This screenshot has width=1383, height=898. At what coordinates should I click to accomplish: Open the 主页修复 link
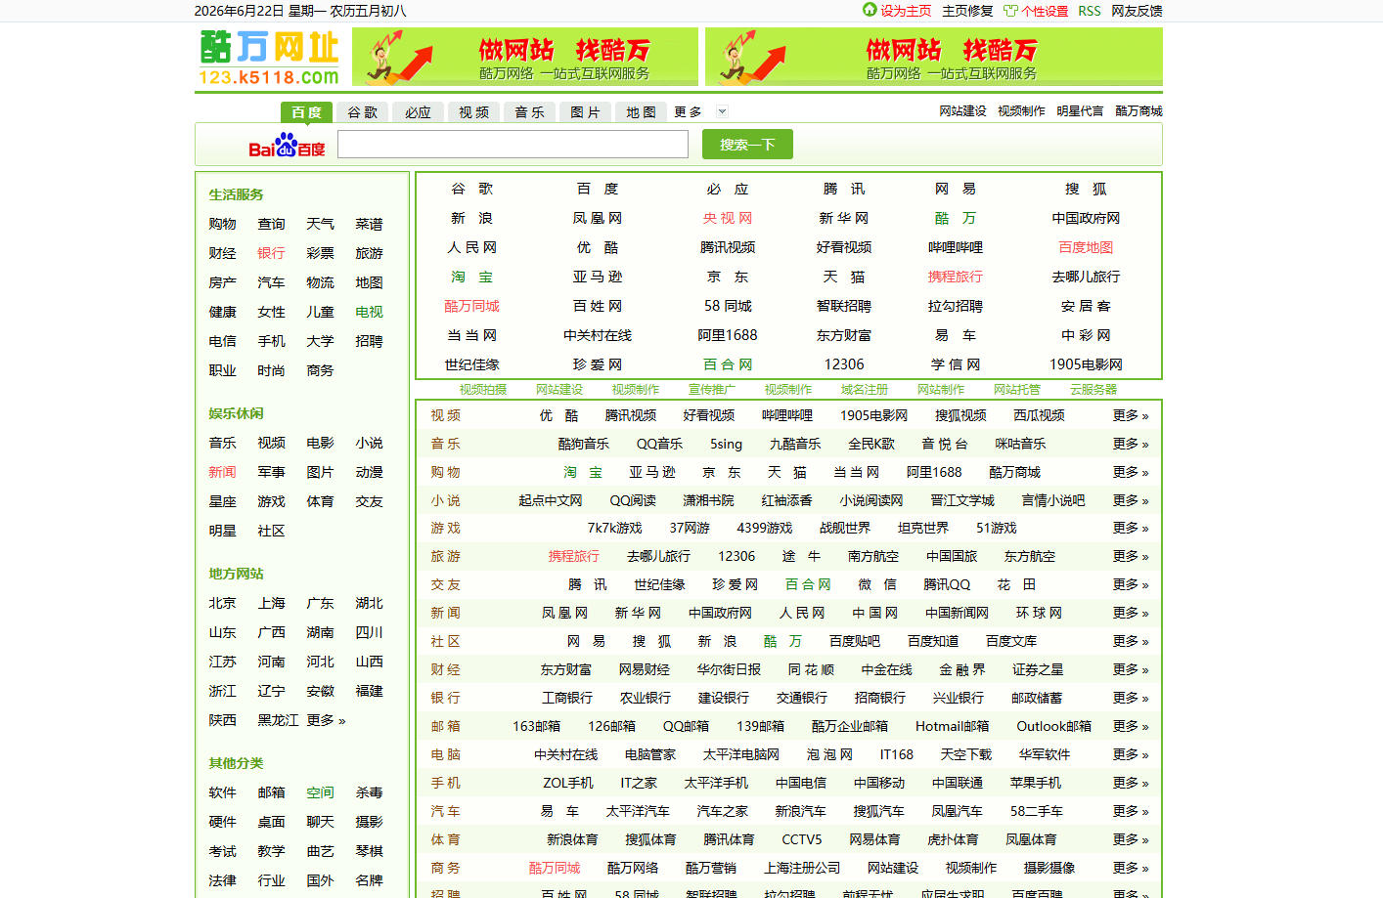[967, 11]
